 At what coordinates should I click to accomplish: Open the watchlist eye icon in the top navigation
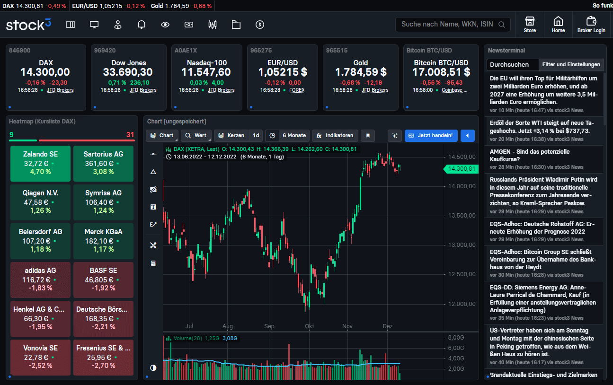[165, 25]
